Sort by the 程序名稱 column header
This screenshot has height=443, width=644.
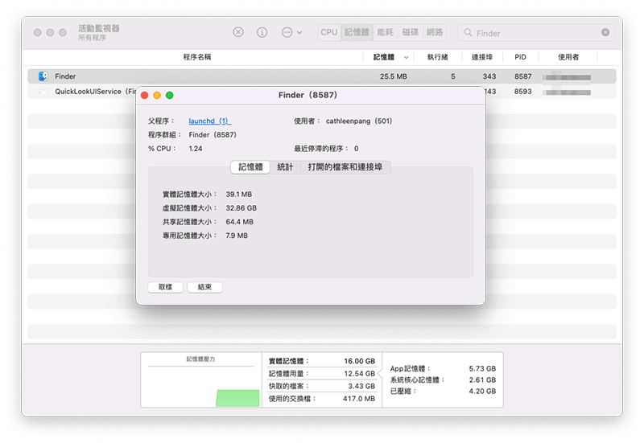pos(197,57)
